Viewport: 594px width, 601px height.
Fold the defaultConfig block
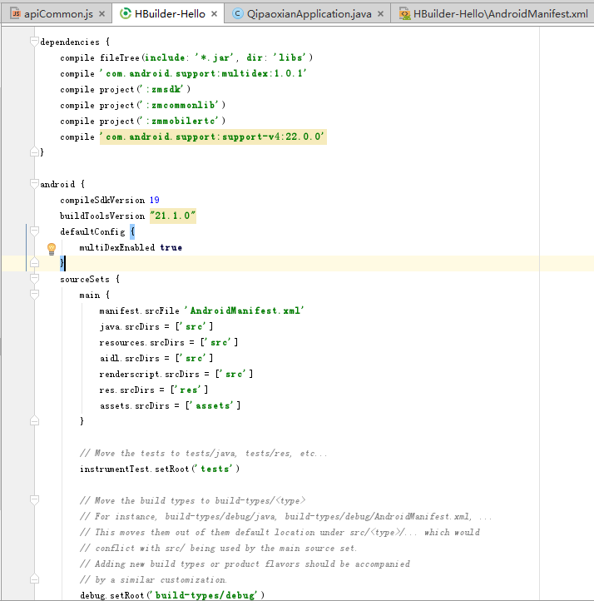coord(34,232)
